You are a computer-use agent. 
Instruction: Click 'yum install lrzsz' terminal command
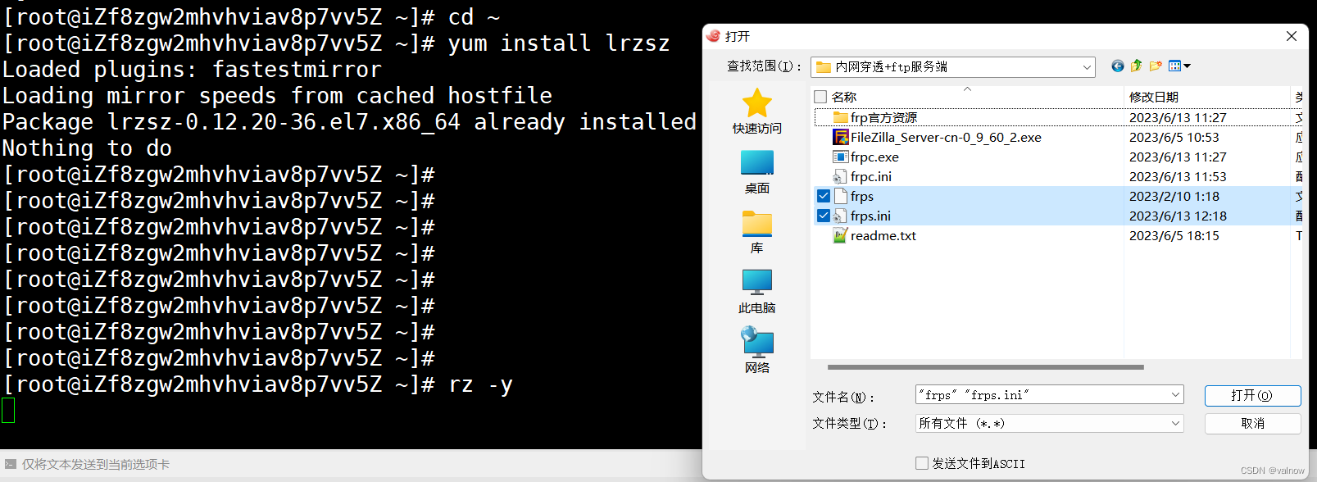[559, 43]
